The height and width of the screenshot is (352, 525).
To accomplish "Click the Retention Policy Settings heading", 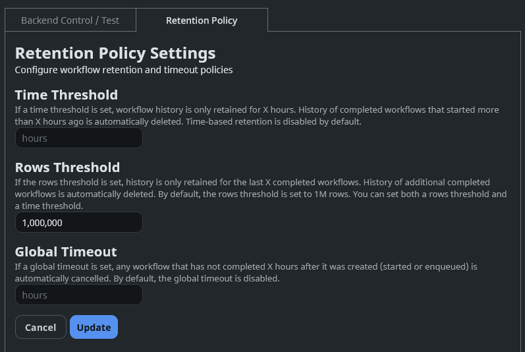I will [115, 53].
